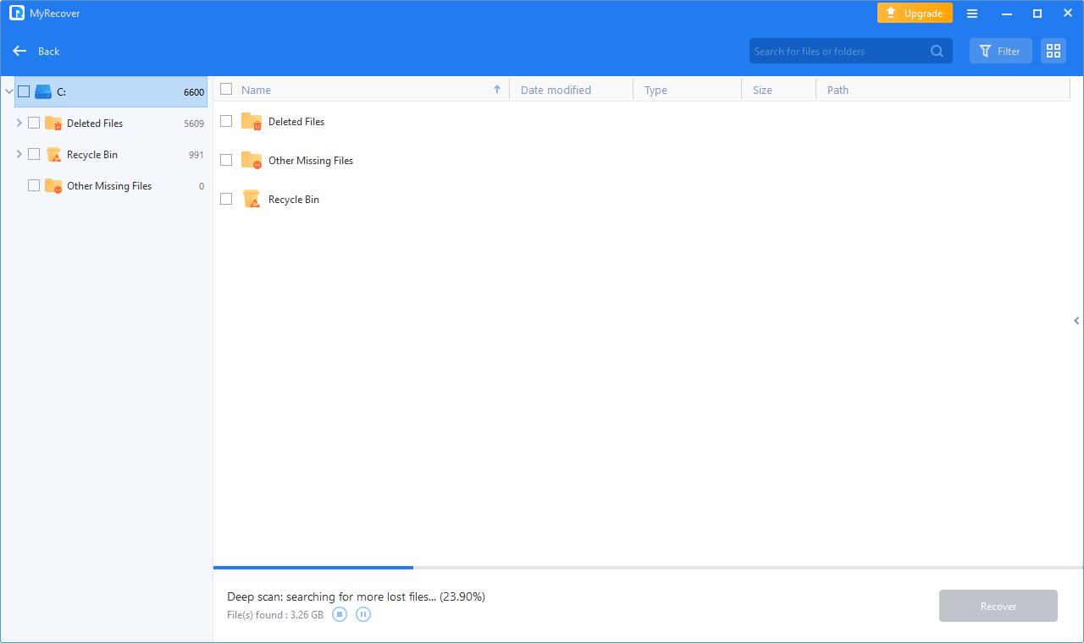Viewport: 1084px width, 643px height.
Task: Click the back arrow icon
Action: (19, 51)
